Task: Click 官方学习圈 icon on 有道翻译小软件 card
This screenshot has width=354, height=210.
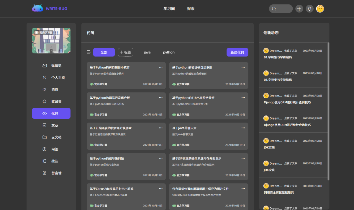Action: click(x=91, y=84)
